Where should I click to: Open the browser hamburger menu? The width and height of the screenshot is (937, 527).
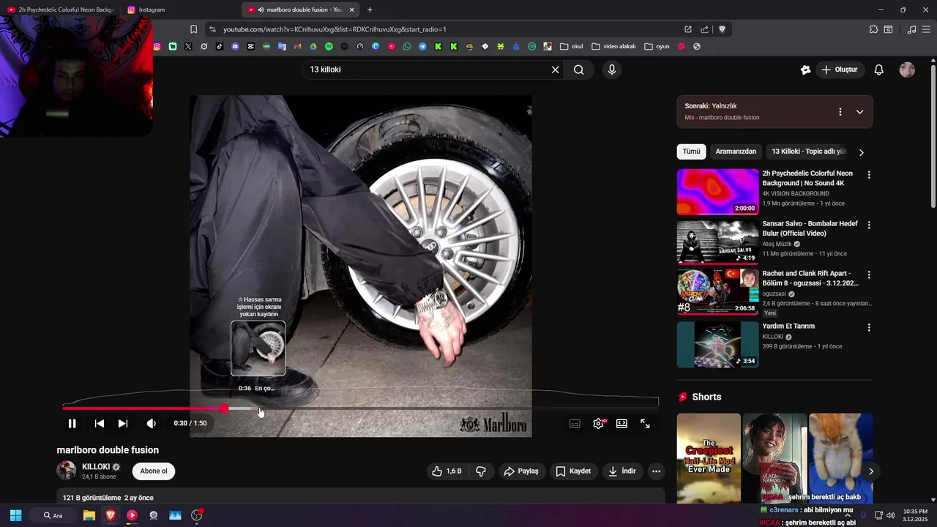click(927, 29)
